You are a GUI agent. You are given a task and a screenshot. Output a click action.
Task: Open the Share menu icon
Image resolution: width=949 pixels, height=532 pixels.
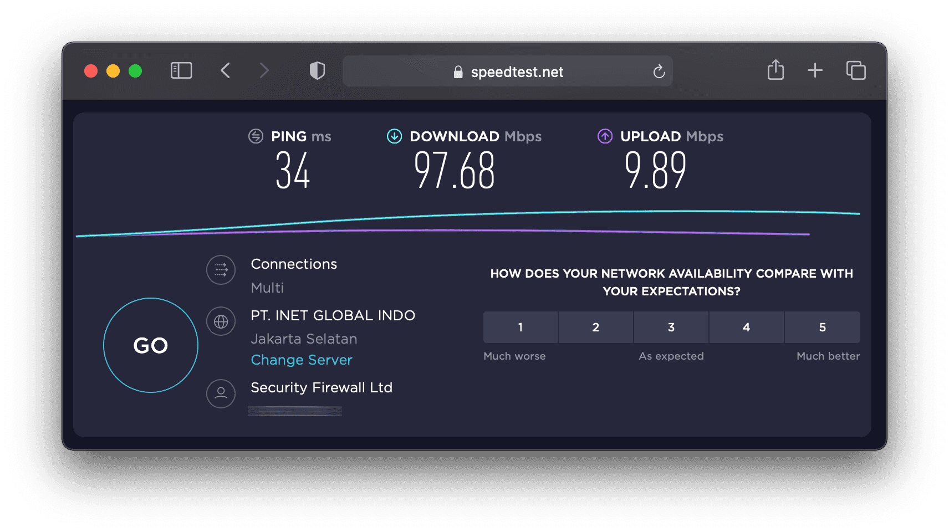pos(775,70)
